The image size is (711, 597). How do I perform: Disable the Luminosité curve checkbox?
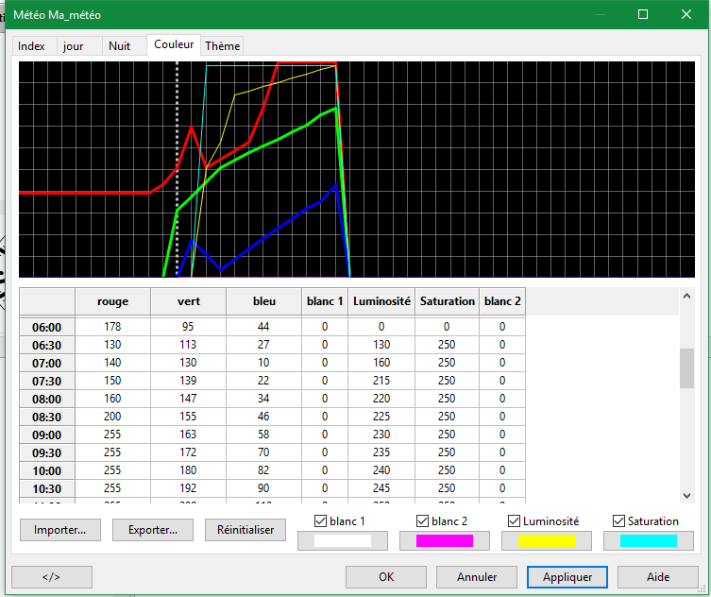pyautogui.click(x=514, y=521)
